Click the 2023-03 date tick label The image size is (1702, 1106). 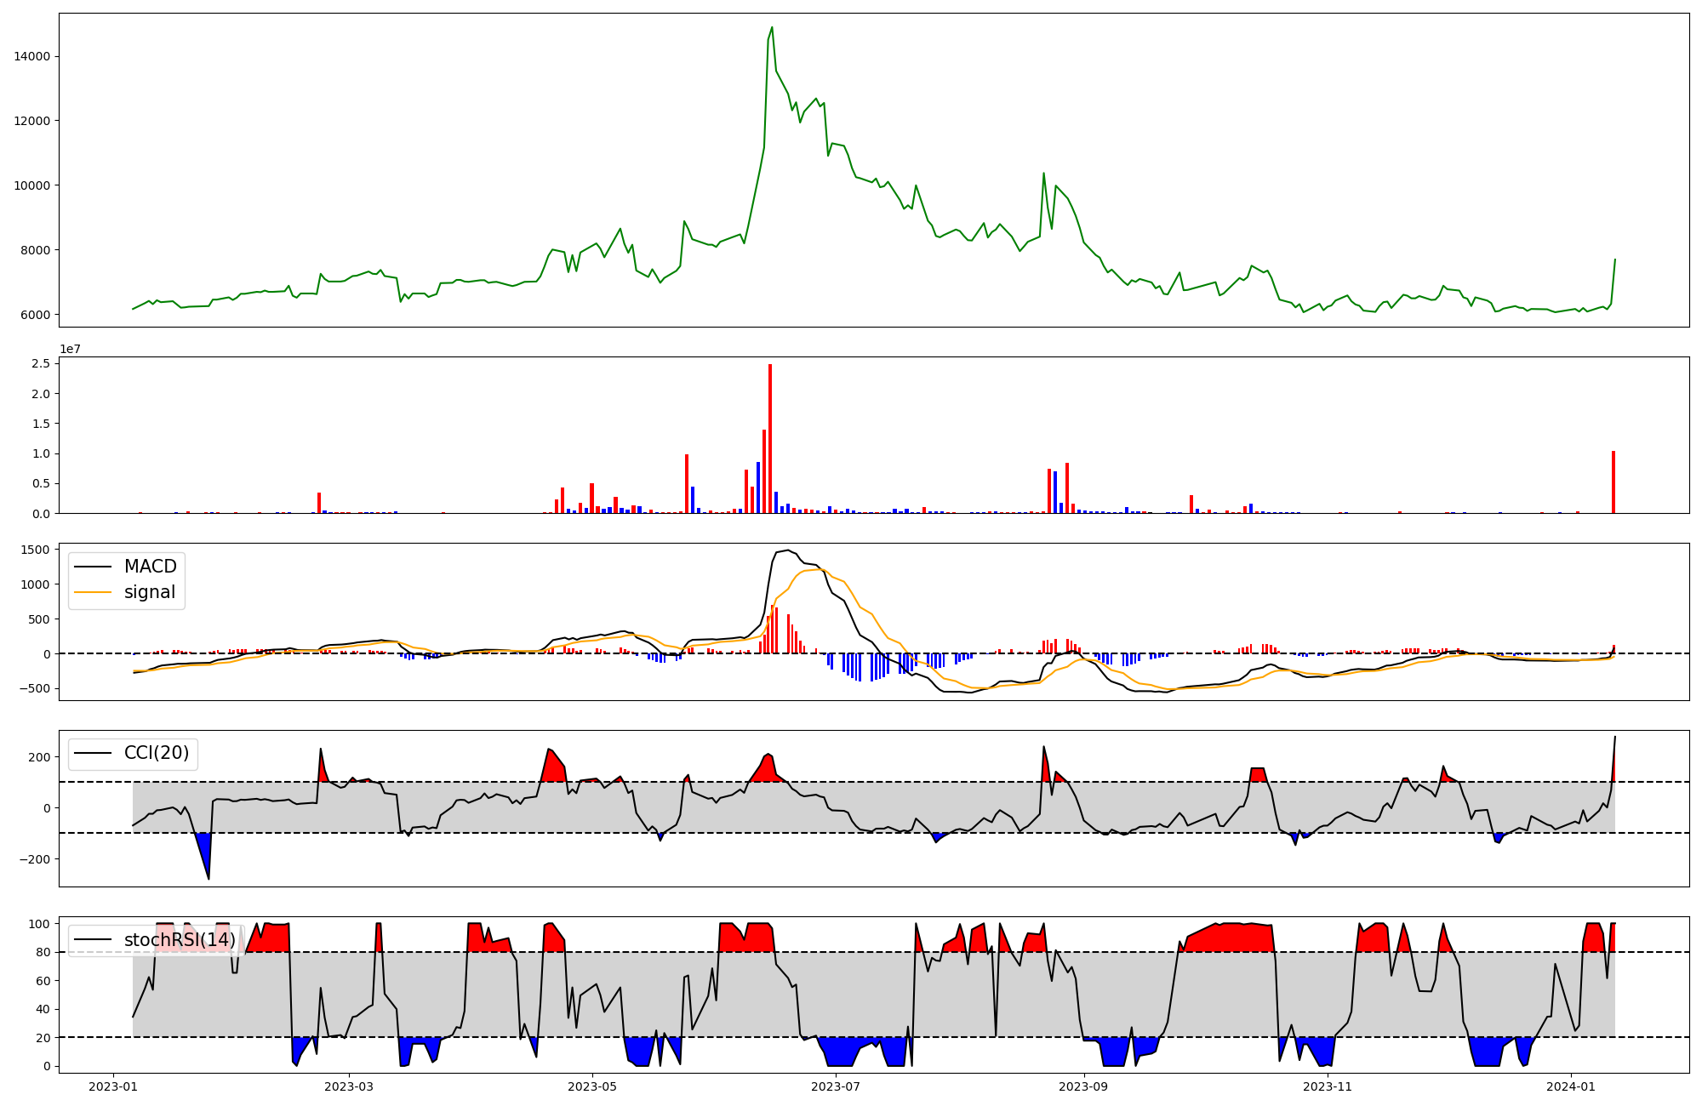point(349,1086)
